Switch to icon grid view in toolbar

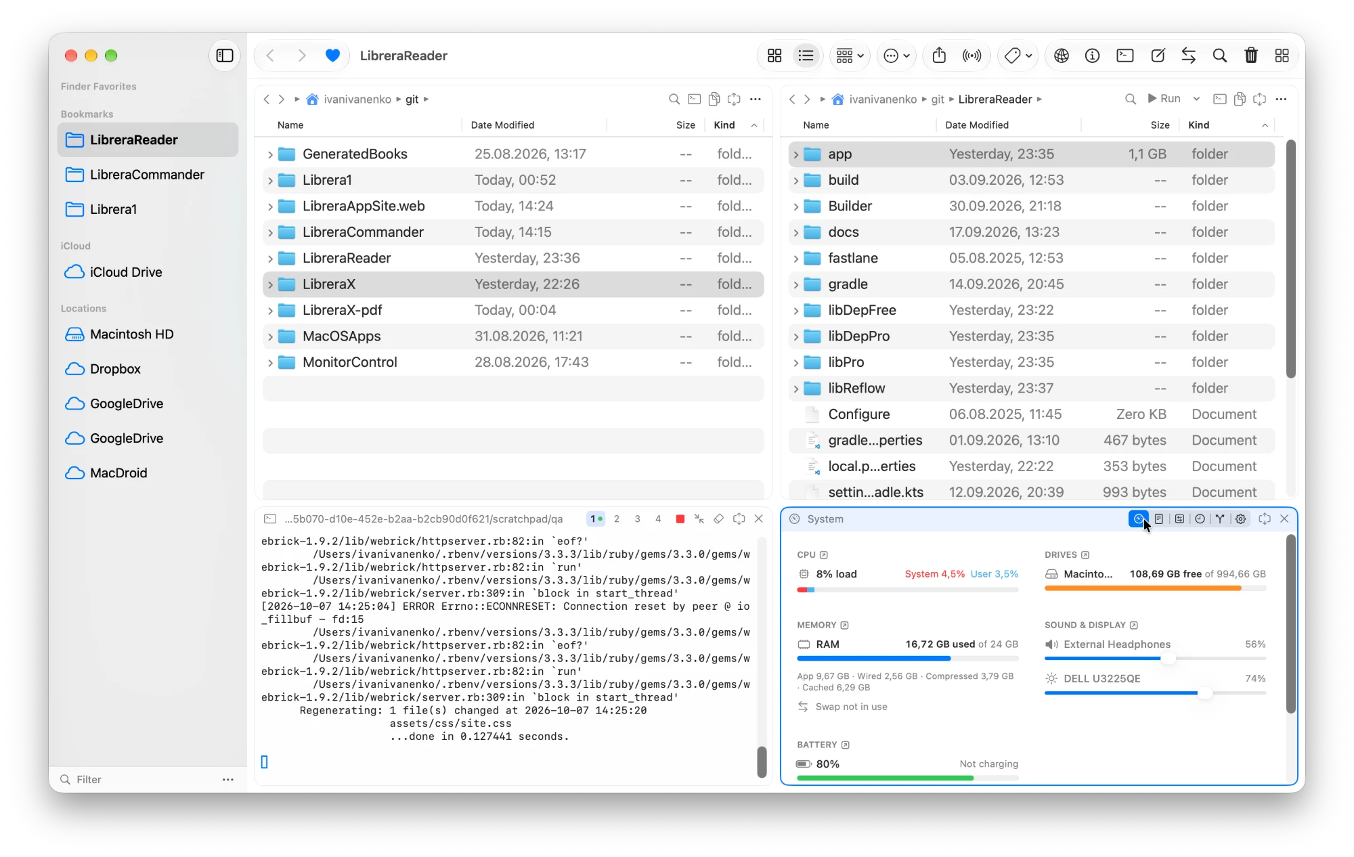coord(774,56)
